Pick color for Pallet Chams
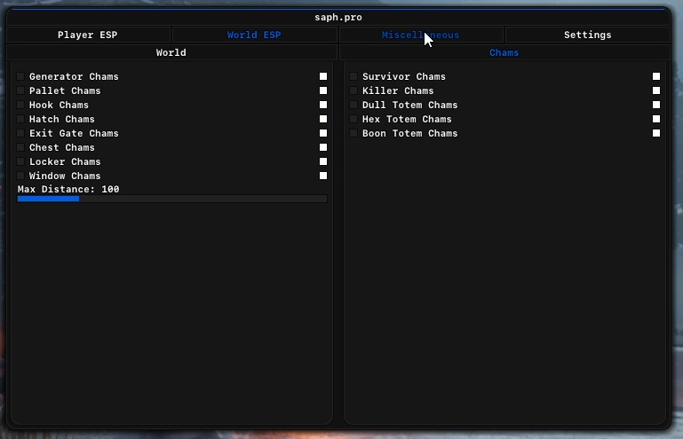Viewport: 683px width, 439px height. (323, 91)
